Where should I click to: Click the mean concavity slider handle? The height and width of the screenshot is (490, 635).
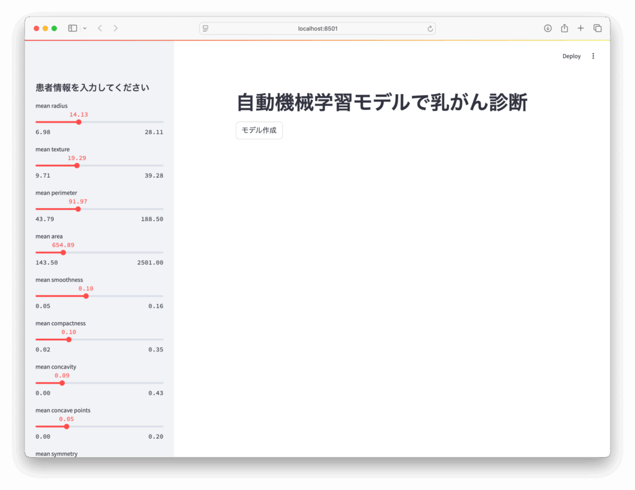pos(62,383)
